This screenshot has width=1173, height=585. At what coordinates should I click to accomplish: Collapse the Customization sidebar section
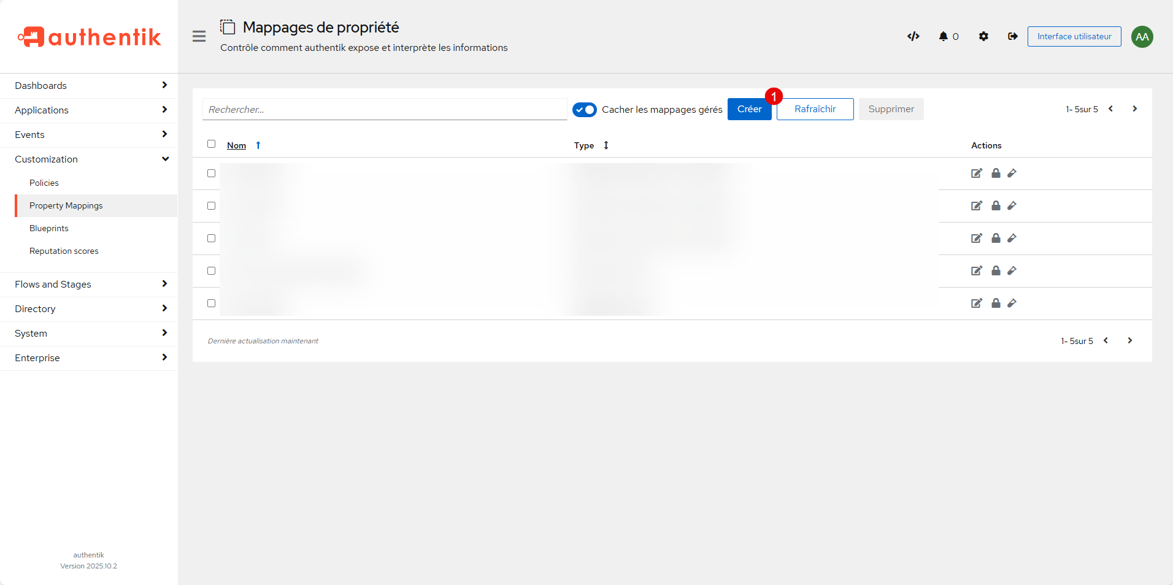pyautogui.click(x=89, y=159)
